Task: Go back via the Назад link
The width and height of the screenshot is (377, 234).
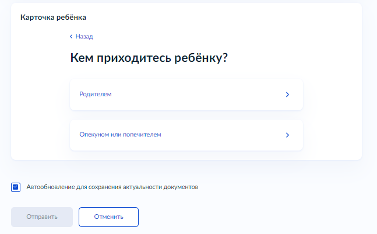Action: [84, 36]
